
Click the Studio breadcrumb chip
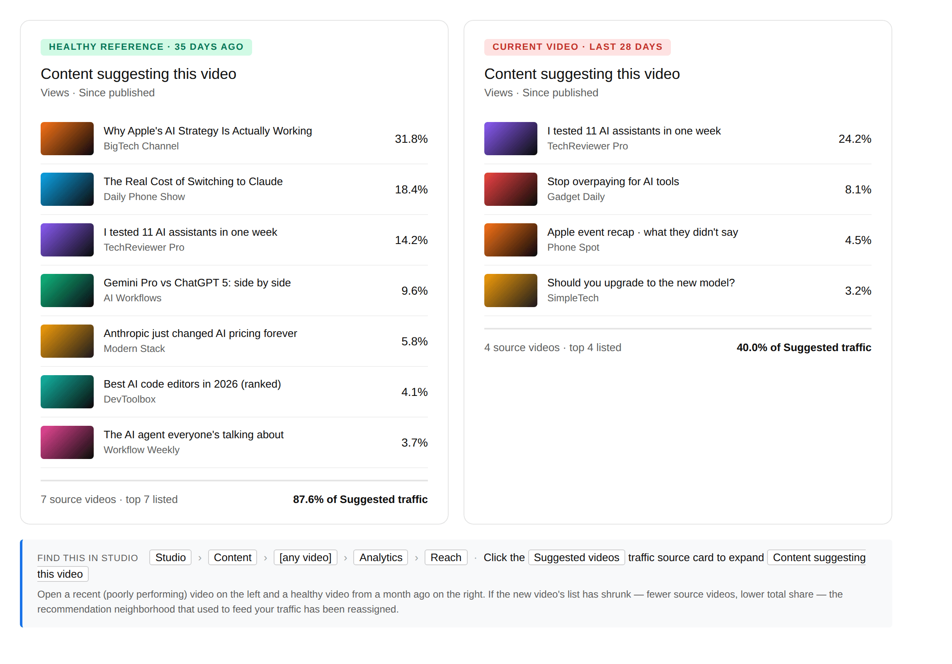point(170,557)
